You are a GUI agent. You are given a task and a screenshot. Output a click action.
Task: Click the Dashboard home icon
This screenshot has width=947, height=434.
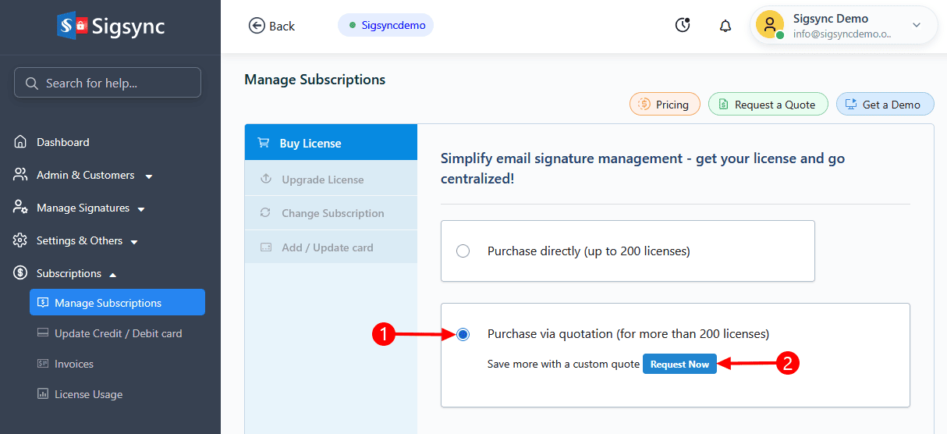pyautogui.click(x=20, y=142)
